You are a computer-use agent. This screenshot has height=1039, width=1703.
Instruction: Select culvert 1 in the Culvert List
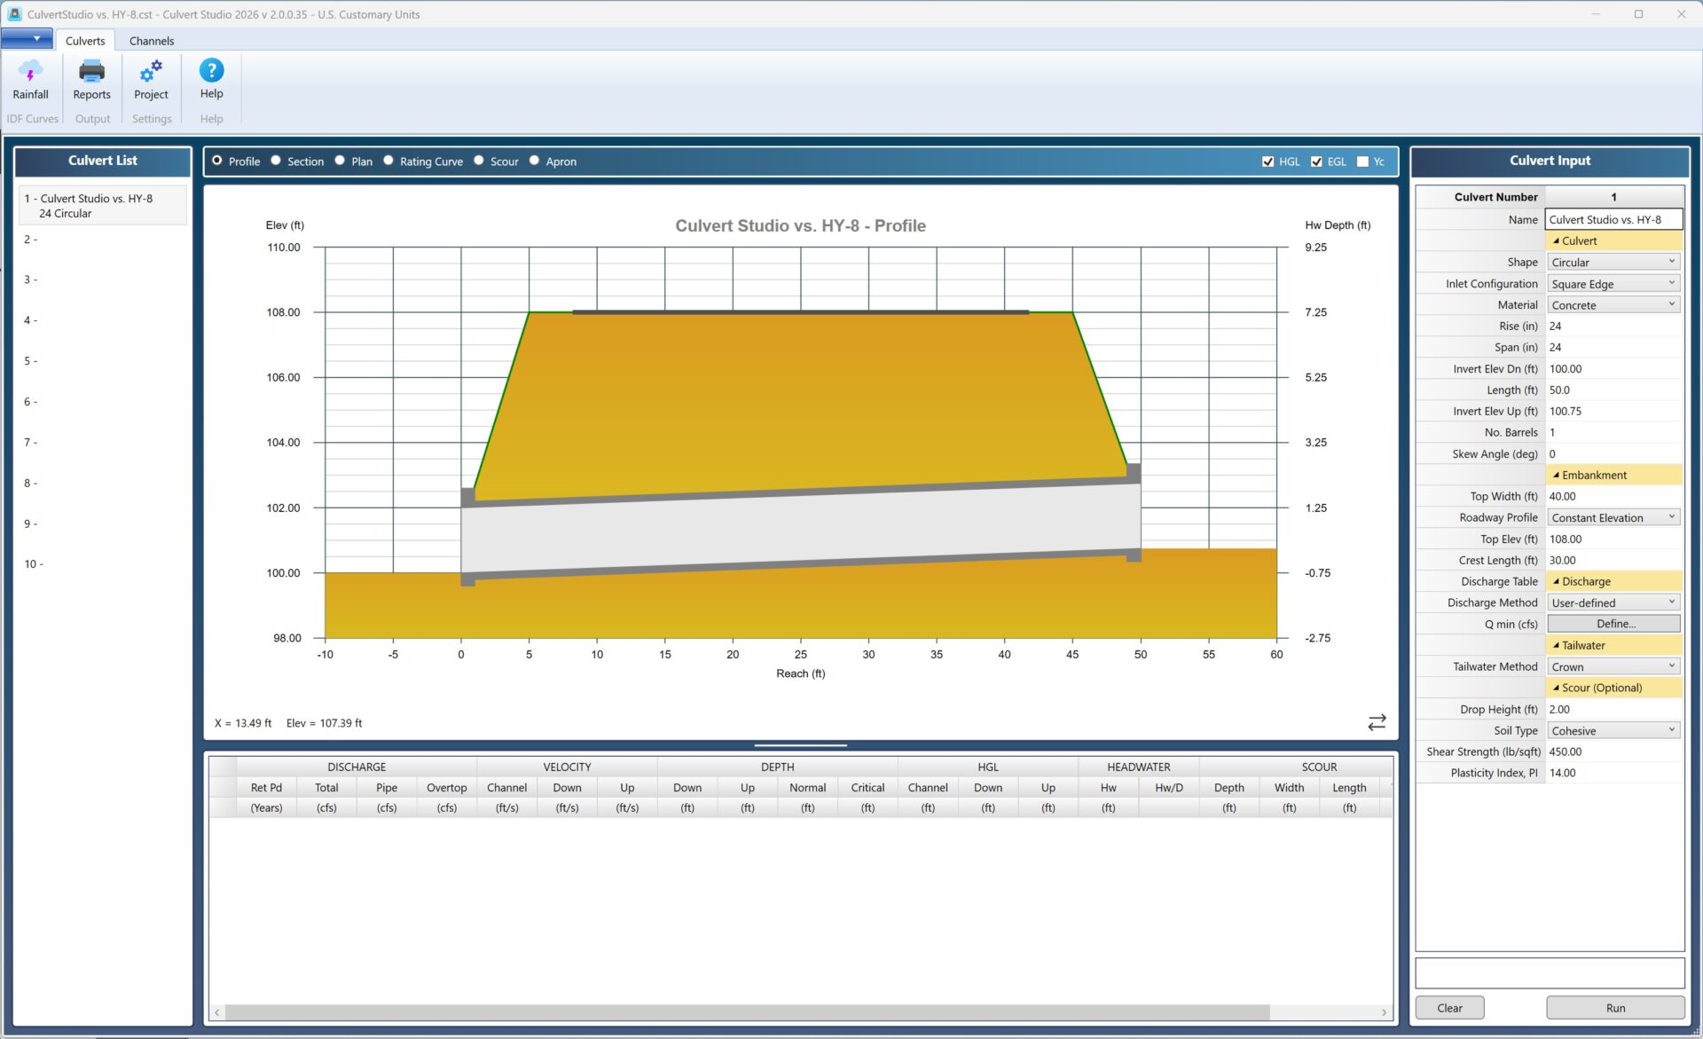point(102,205)
